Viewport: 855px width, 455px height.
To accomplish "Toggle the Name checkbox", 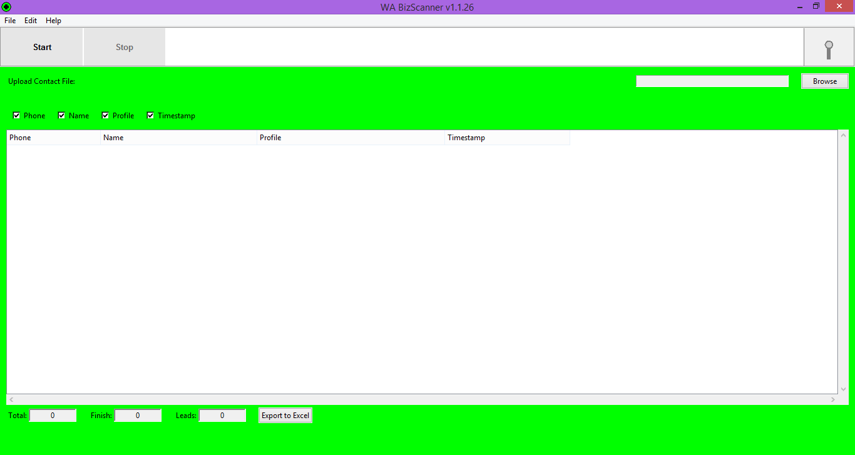I will click(x=62, y=116).
